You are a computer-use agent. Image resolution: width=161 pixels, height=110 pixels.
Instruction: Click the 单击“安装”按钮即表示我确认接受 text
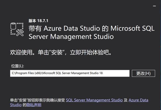click(37, 100)
